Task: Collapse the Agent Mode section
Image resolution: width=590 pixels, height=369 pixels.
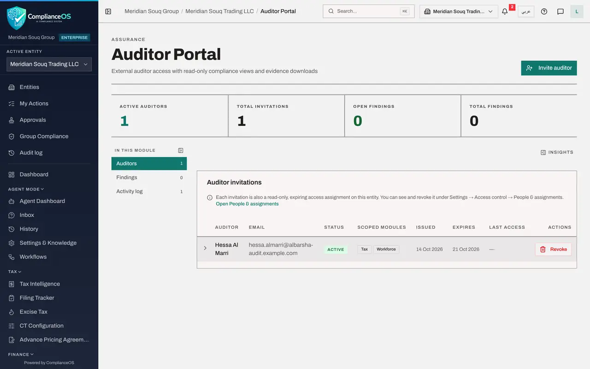Action: [x=26, y=189]
